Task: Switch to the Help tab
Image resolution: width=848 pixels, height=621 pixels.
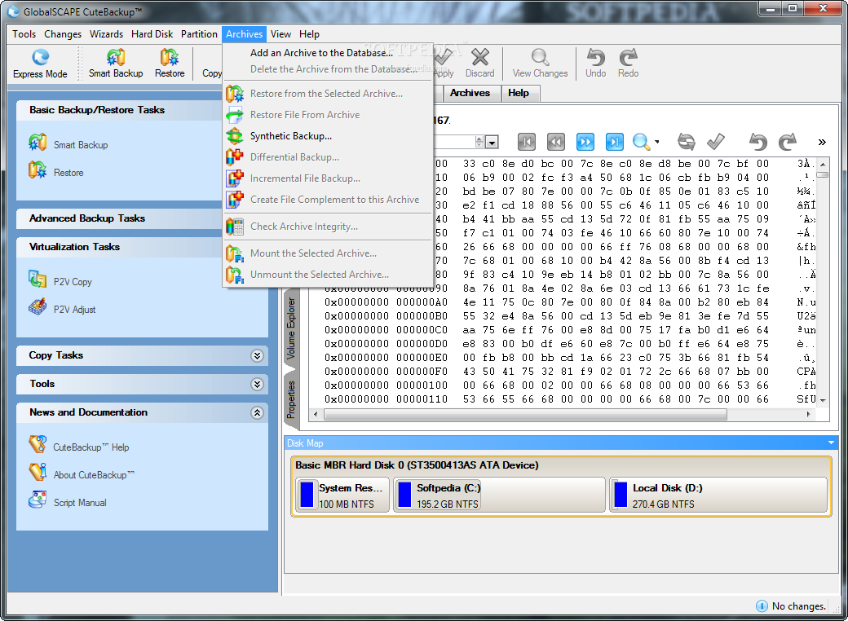Action: [x=519, y=93]
